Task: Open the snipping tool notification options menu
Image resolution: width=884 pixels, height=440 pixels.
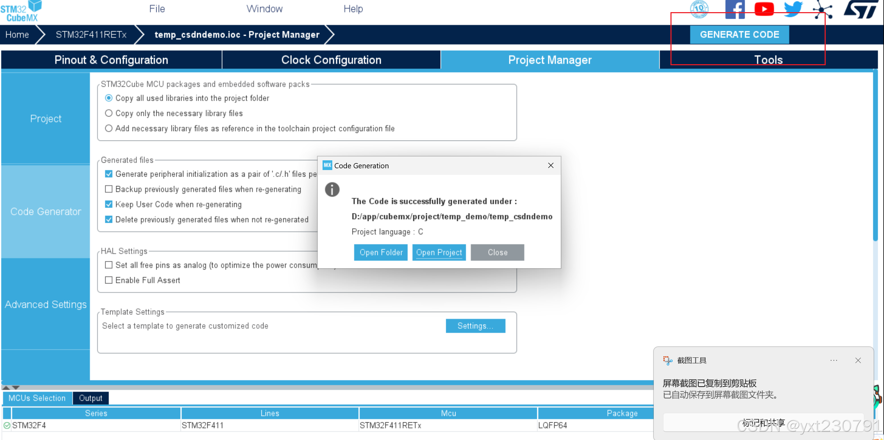Action: click(x=834, y=360)
